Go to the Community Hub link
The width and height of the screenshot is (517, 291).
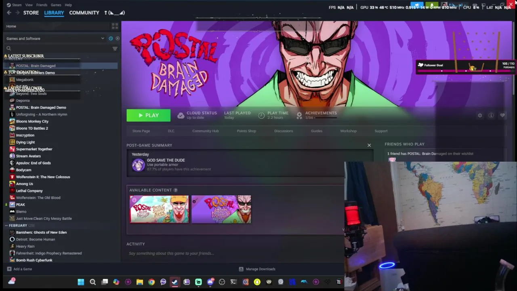[x=206, y=131]
